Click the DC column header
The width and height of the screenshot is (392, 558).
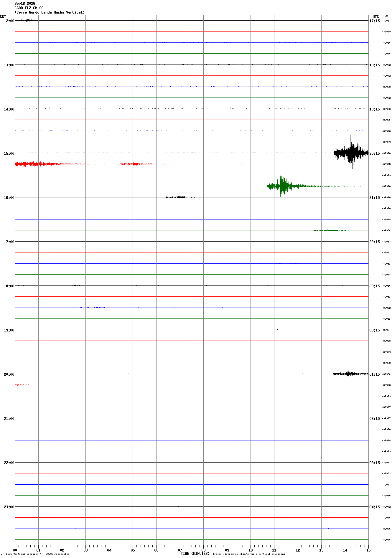click(x=386, y=16)
